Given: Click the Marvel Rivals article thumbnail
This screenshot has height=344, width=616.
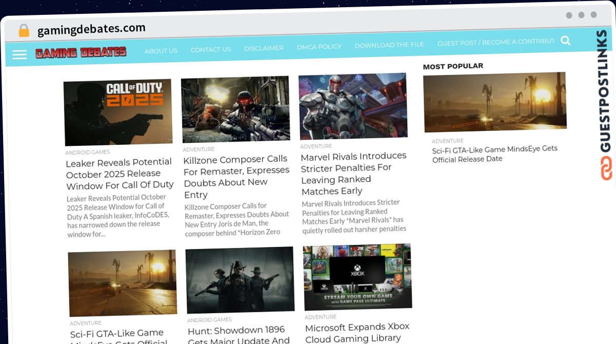Looking at the screenshot, I should (x=353, y=106).
